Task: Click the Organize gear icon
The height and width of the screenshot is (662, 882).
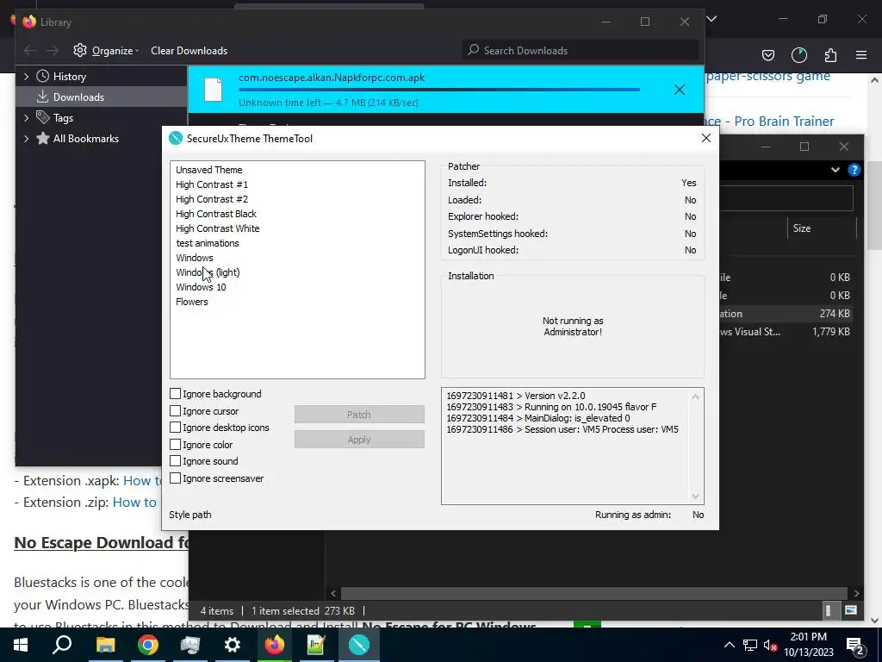Action: [x=80, y=50]
